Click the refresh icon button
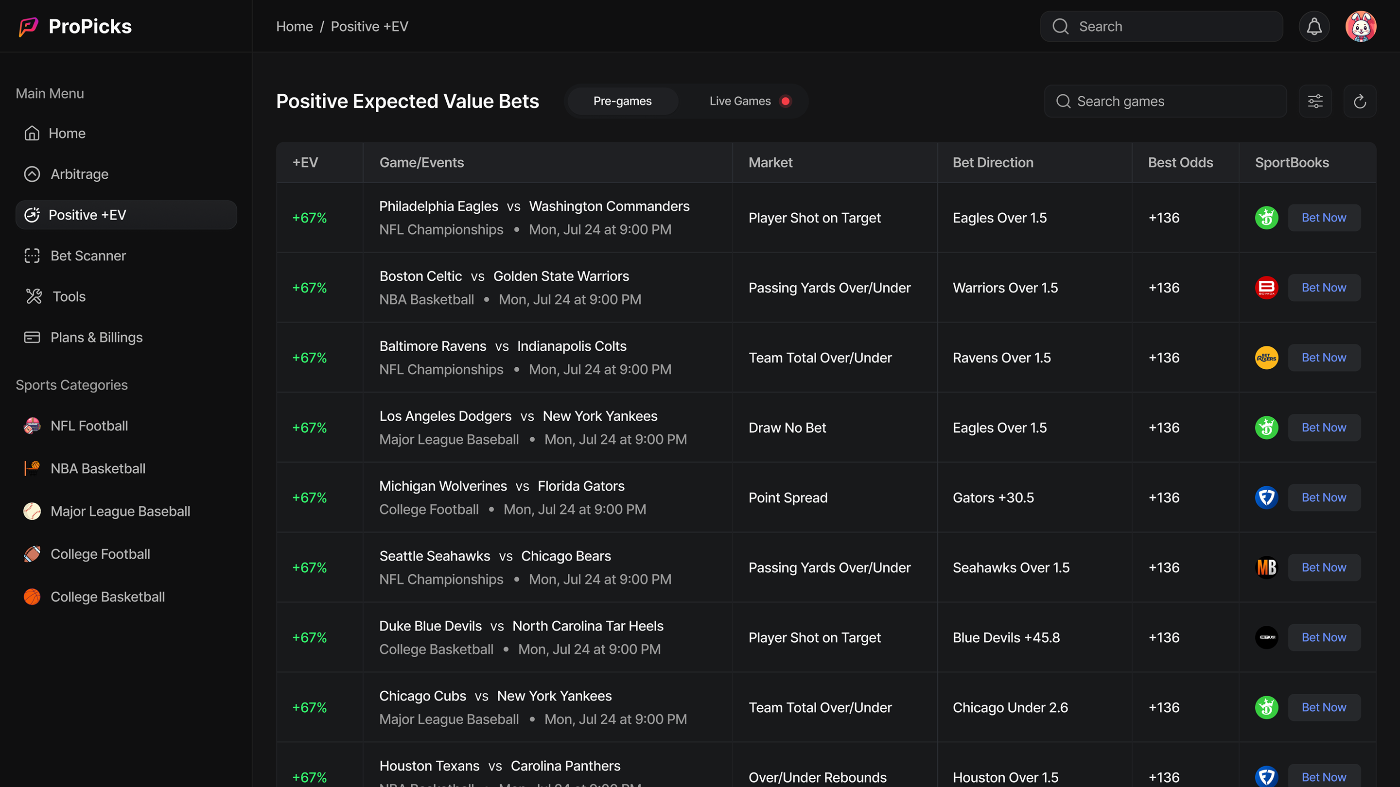 click(x=1359, y=101)
